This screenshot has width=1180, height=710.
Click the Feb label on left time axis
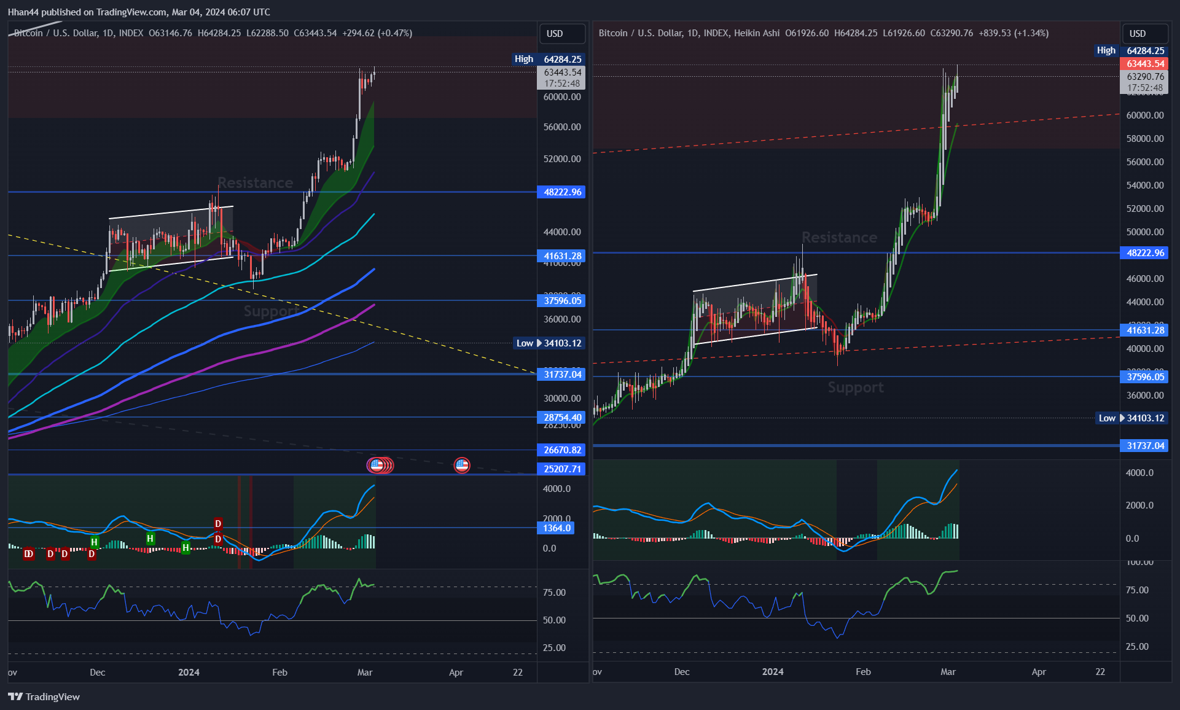click(279, 673)
